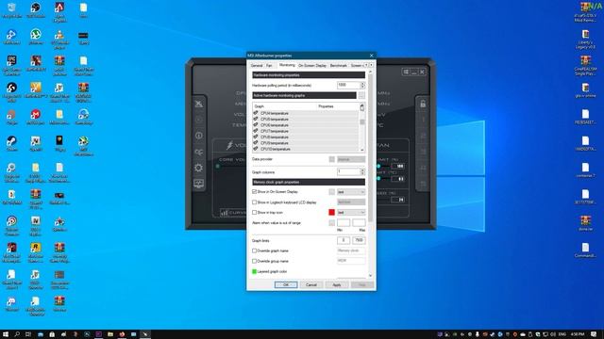Click the graph list vertical scrollbar thumb
Screen dimensions: 604x339
362,121
